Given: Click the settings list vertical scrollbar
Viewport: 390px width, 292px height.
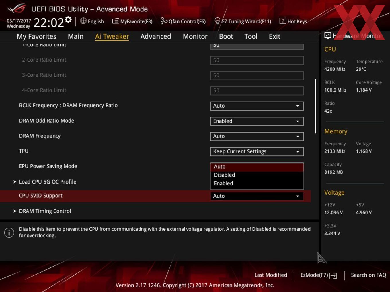Looking at the screenshot, I should [315, 106].
